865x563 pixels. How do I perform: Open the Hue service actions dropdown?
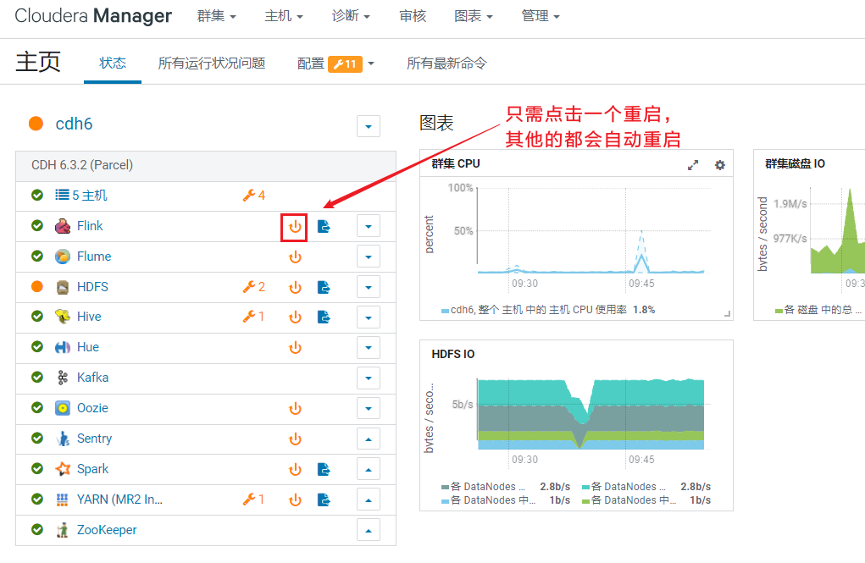[369, 347]
